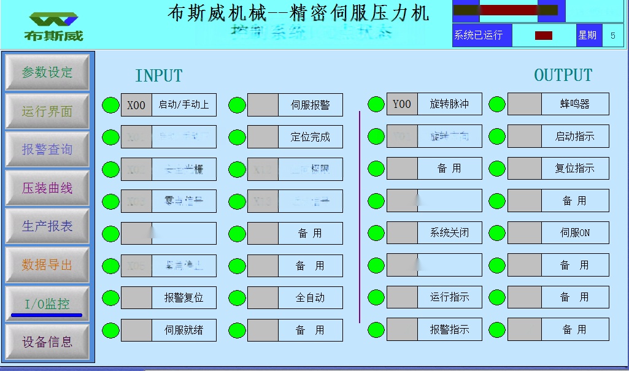The image size is (629, 371).
Task: Click the INPUT section heading
Action: [x=159, y=75]
